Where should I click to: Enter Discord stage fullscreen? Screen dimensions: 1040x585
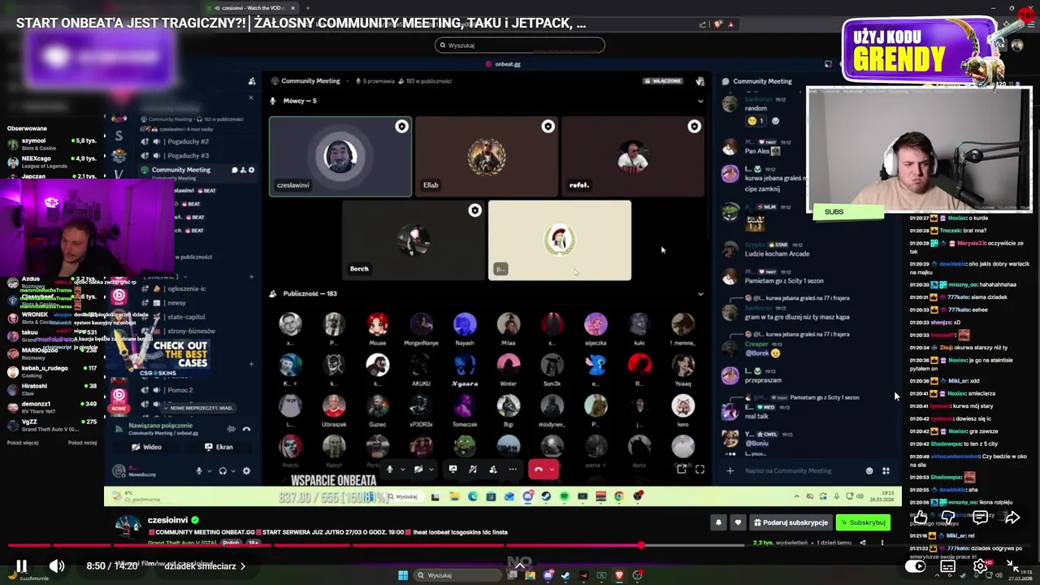[700, 469]
